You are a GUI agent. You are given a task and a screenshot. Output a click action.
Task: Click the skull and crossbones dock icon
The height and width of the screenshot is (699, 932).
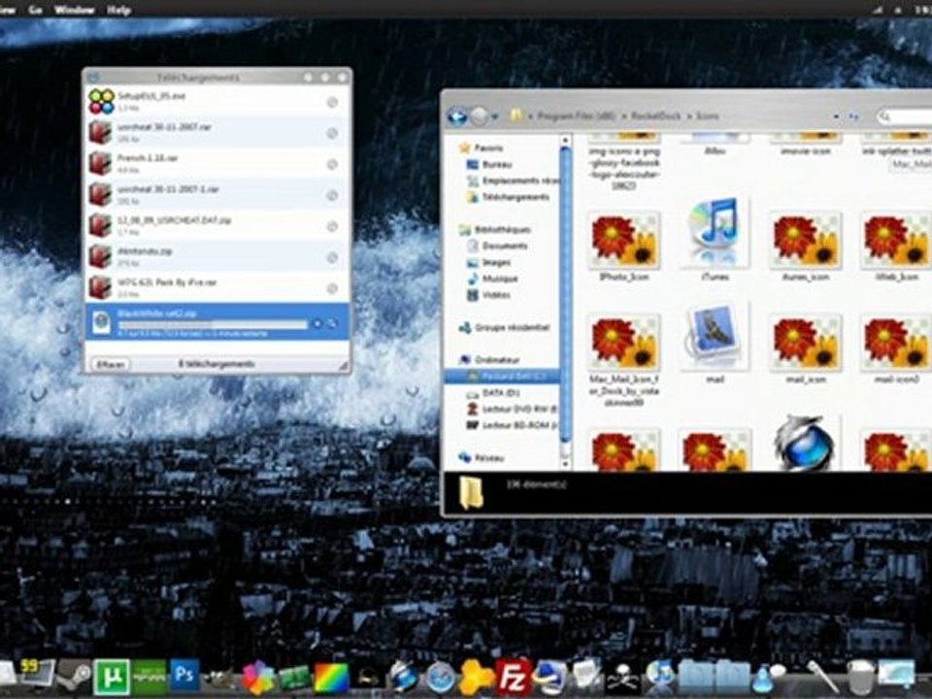pos(622,678)
